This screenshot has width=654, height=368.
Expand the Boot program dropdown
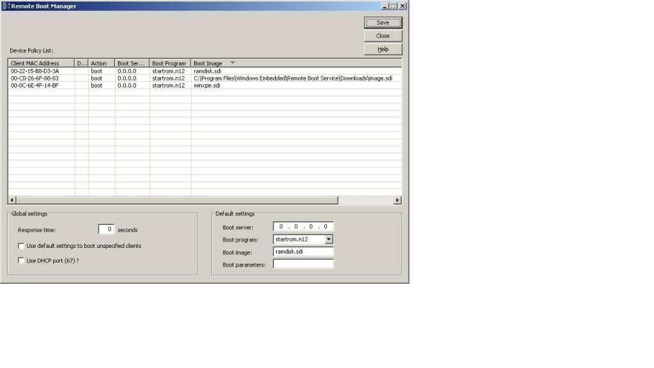tap(329, 240)
